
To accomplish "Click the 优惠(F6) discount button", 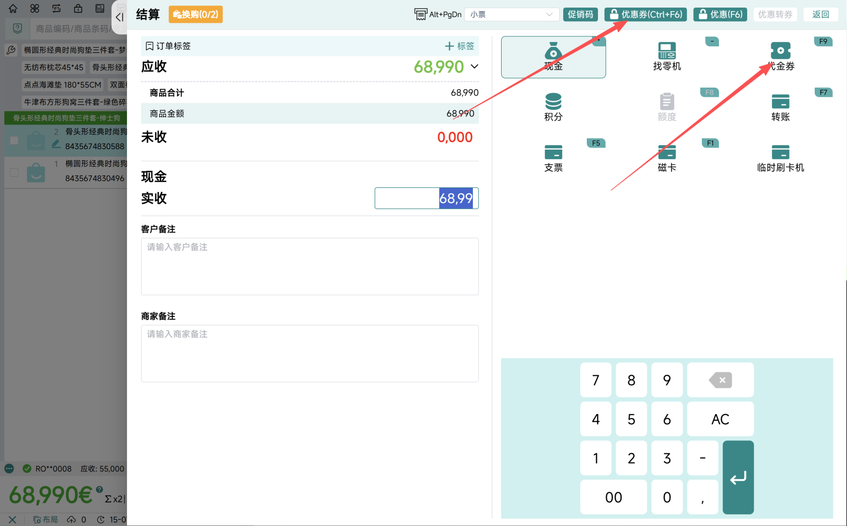I will point(720,15).
